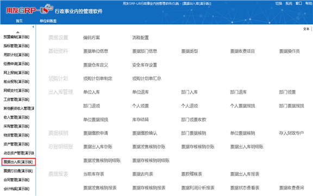Viewport: 313px width, 196px height.
Task: Open the 切换 menu
Action: point(279,3)
